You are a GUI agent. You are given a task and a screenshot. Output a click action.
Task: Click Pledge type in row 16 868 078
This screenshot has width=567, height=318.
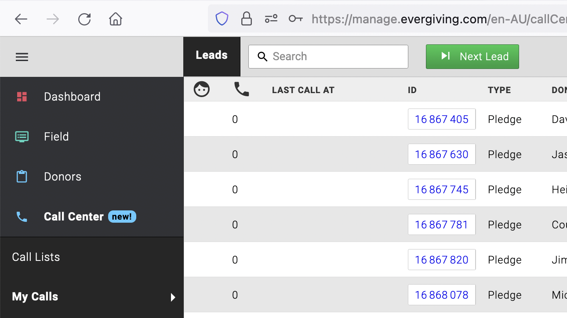(x=505, y=295)
